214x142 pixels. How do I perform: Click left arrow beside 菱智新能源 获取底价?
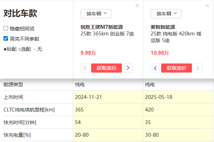coord(155,68)
